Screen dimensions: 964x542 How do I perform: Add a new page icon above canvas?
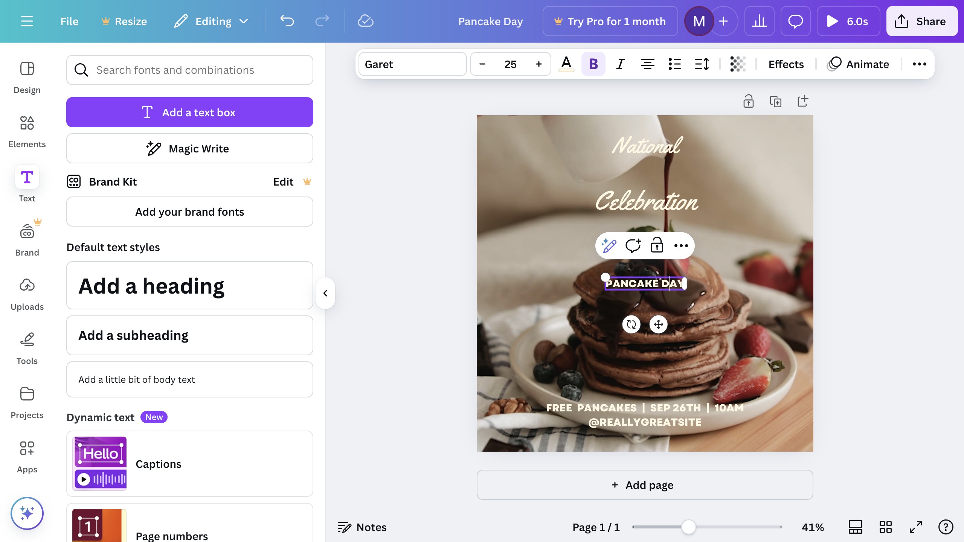pos(802,101)
